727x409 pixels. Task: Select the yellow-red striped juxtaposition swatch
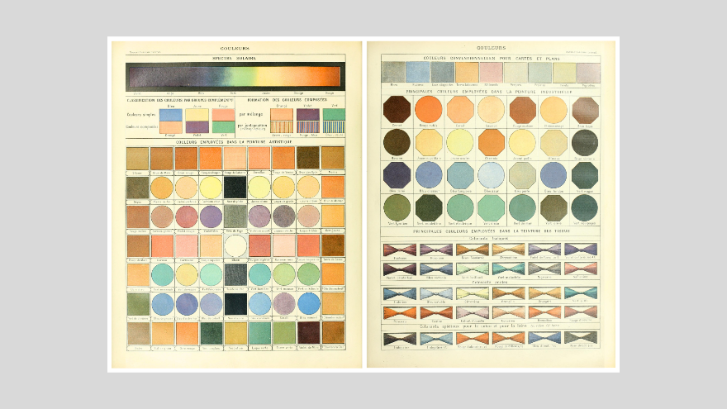tap(282, 127)
